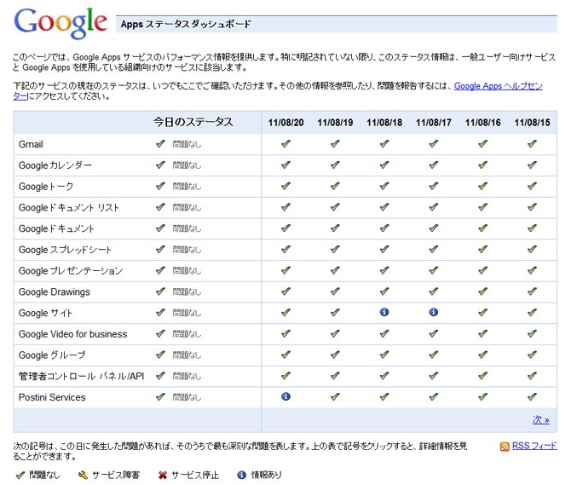Click the 11/08/20 date column header
The height and width of the screenshot is (485, 577).
tap(286, 123)
